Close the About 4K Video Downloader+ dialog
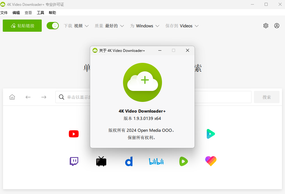285x194 pixels. tap(188, 50)
